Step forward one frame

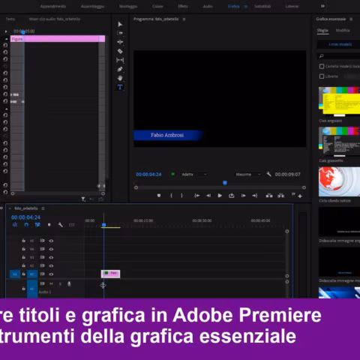[243, 196]
